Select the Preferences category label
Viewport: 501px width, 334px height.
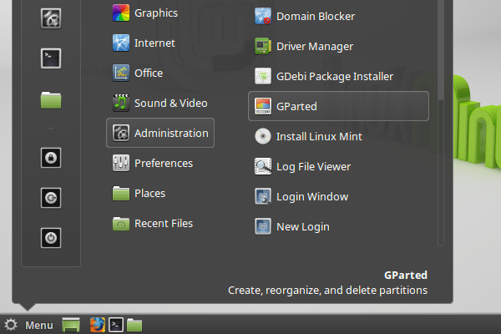point(164,164)
